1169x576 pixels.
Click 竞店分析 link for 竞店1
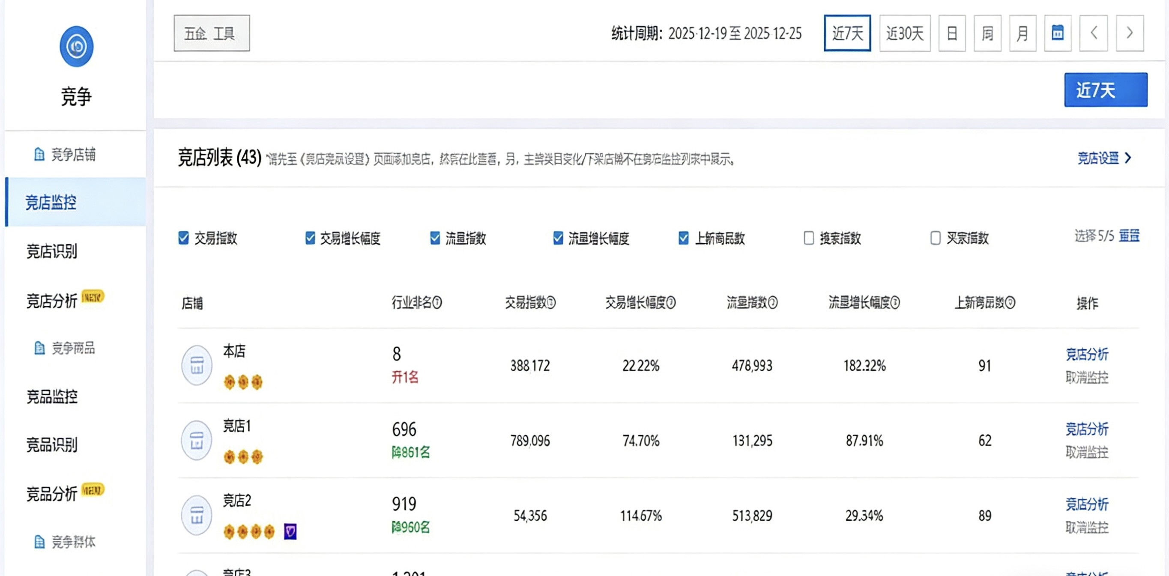tap(1086, 429)
